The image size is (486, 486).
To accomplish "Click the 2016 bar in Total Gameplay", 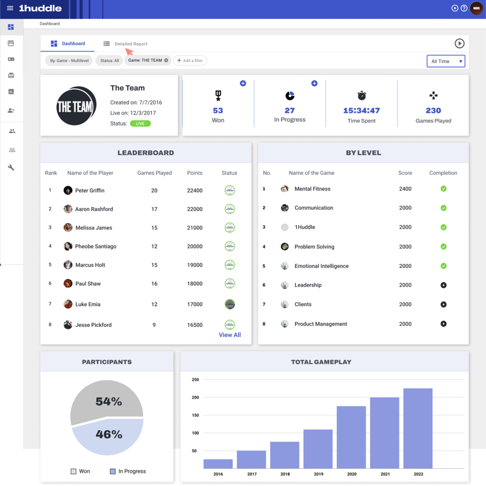I will 218,464.
